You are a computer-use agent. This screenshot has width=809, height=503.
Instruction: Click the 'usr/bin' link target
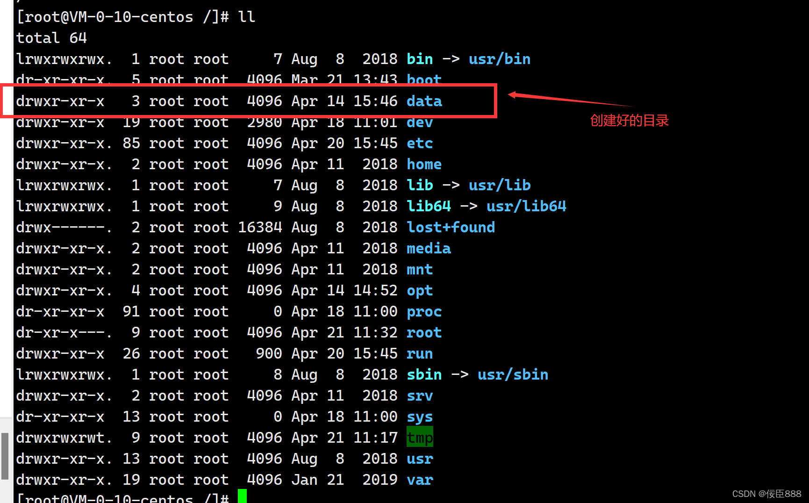[500, 59]
